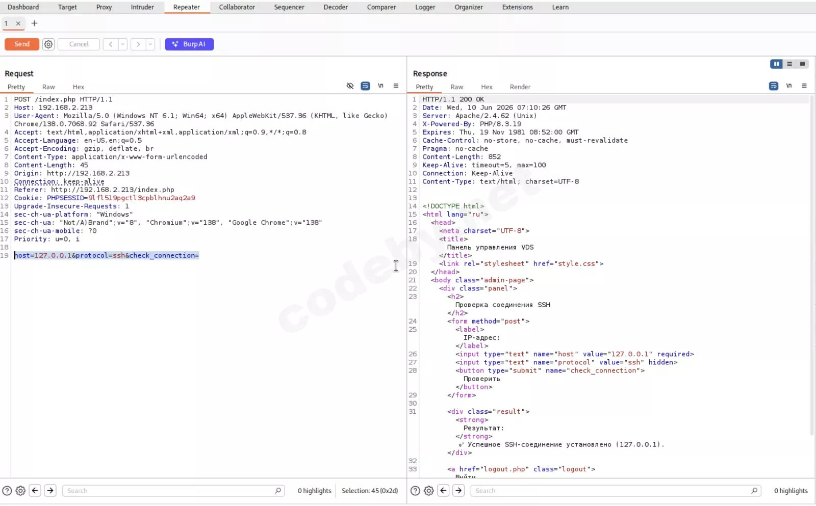This screenshot has height=506, width=816.
Task: Switch Response view to Render
Action: pyautogui.click(x=520, y=87)
